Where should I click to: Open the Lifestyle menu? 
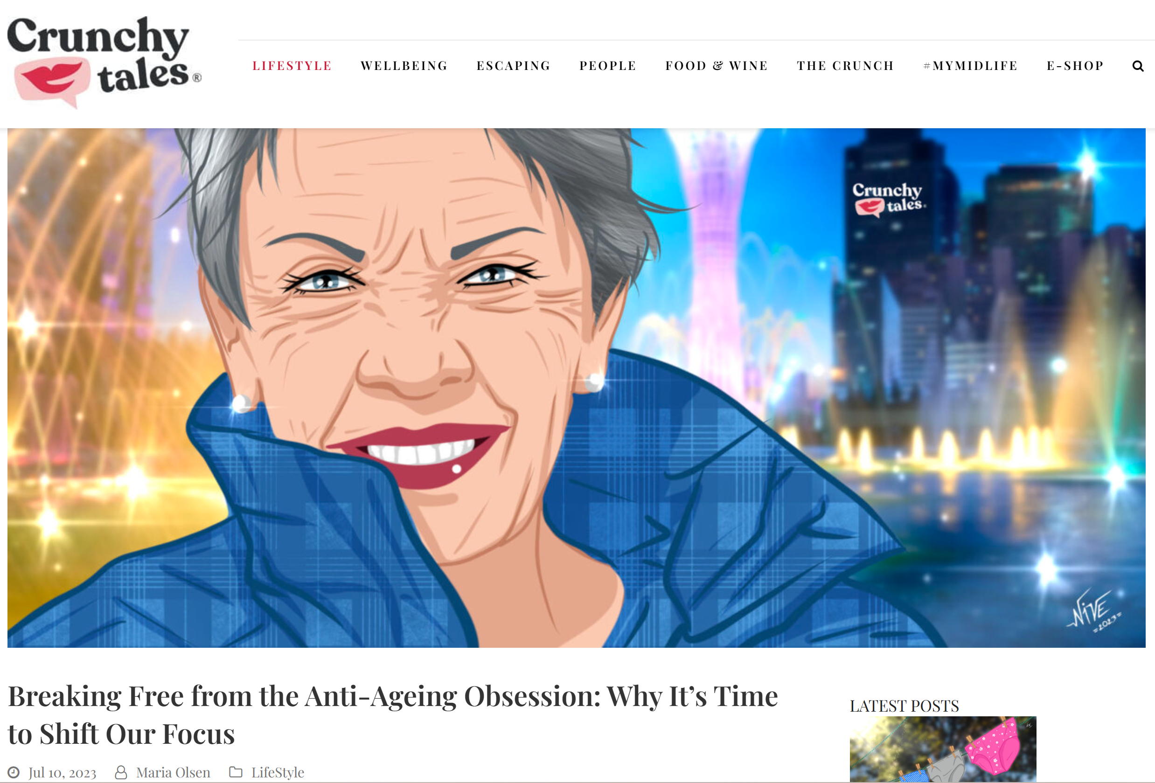pyautogui.click(x=292, y=66)
